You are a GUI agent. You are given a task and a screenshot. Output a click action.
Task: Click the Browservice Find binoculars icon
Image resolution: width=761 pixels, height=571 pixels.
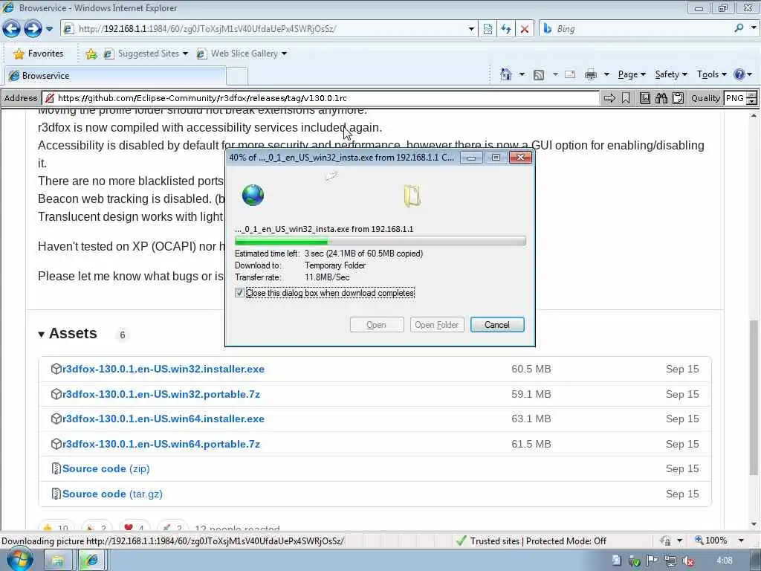(661, 99)
